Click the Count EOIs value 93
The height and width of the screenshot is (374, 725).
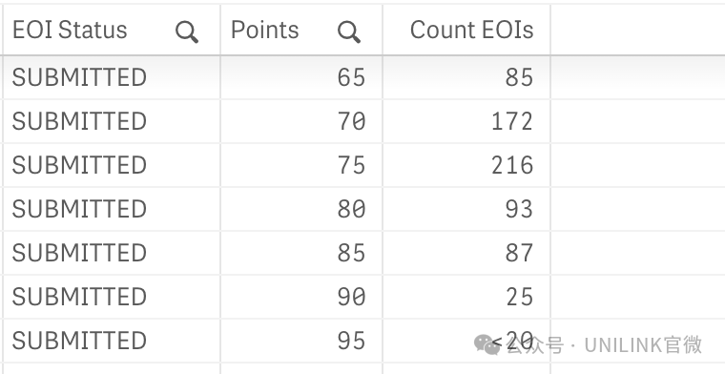[519, 209]
